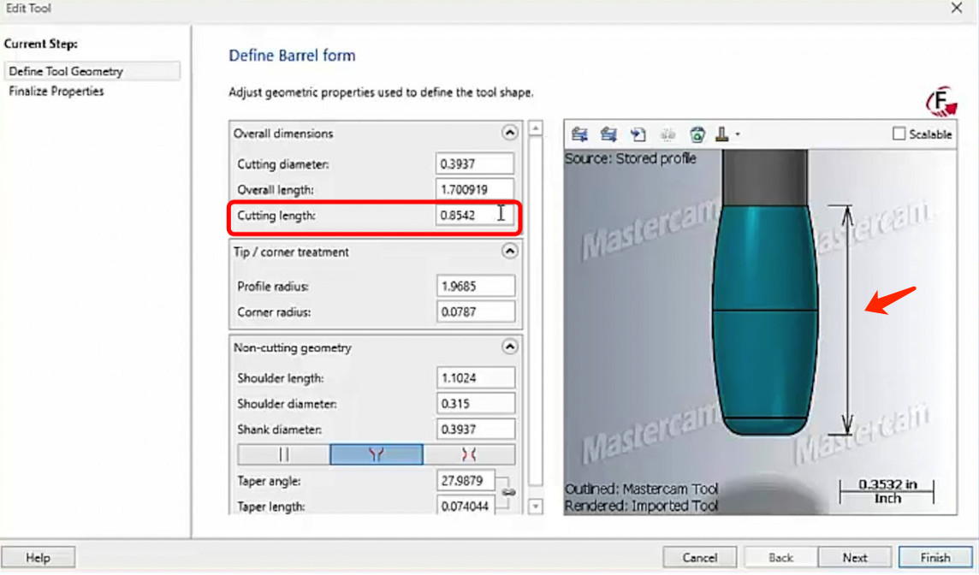Click the 'Rendered: Imported Tool' text
Image resolution: width=979 pixels, height=575 pixels.
click(x=642, y=506)
